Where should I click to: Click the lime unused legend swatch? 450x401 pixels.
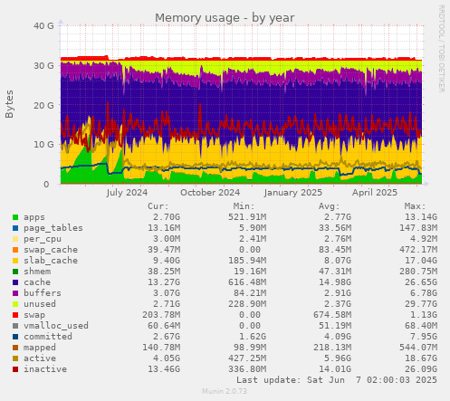tap(15, 304)
